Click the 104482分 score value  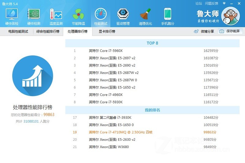(x=211, y=117)
